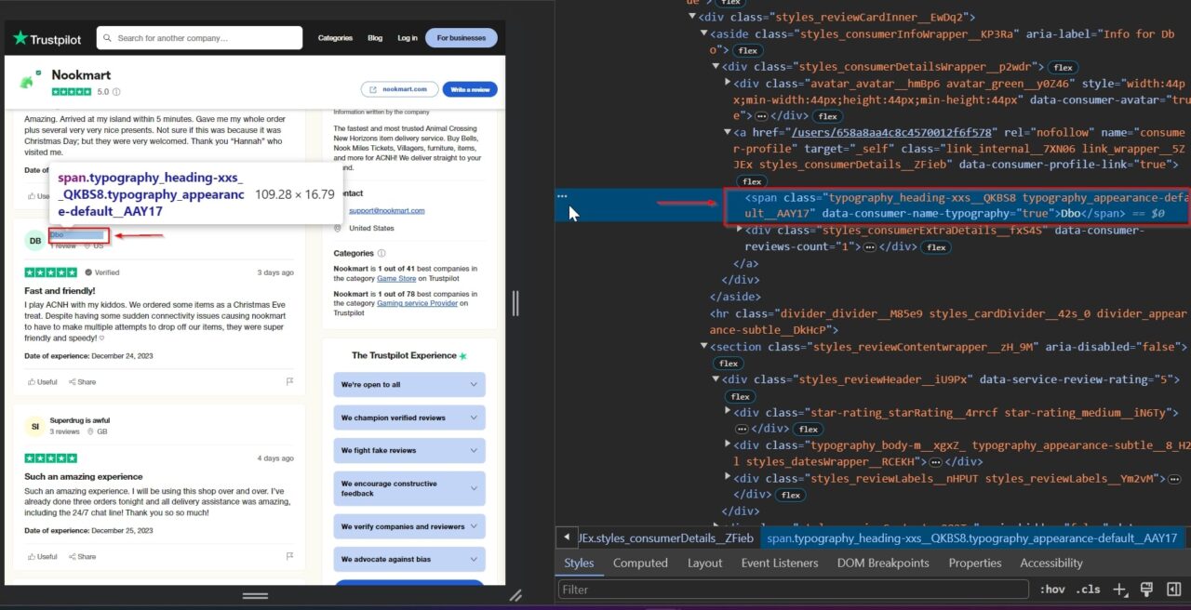Expand the avatar_avatar div node
The width and height of the screenshot is (1191, 610).
[x=728, y=83]
